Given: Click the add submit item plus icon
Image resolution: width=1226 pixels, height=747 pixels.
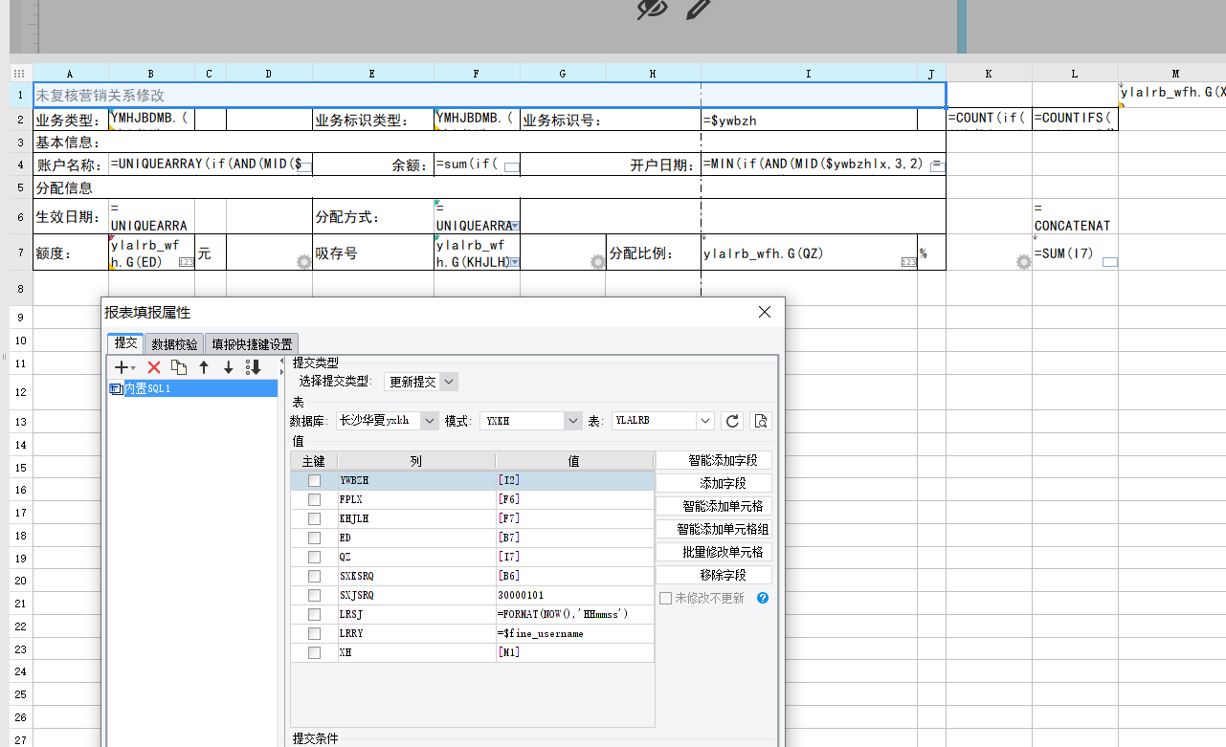Looking at the screenshot, I should point(122,367).
